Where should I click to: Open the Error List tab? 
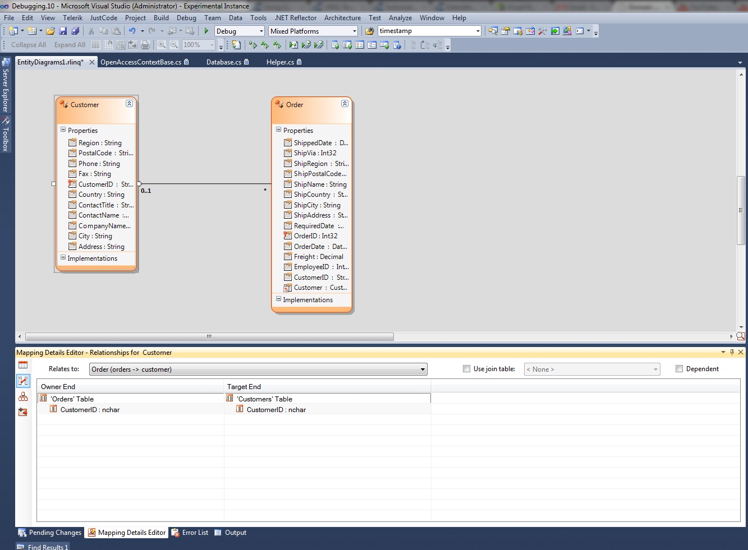click(190, 533)
